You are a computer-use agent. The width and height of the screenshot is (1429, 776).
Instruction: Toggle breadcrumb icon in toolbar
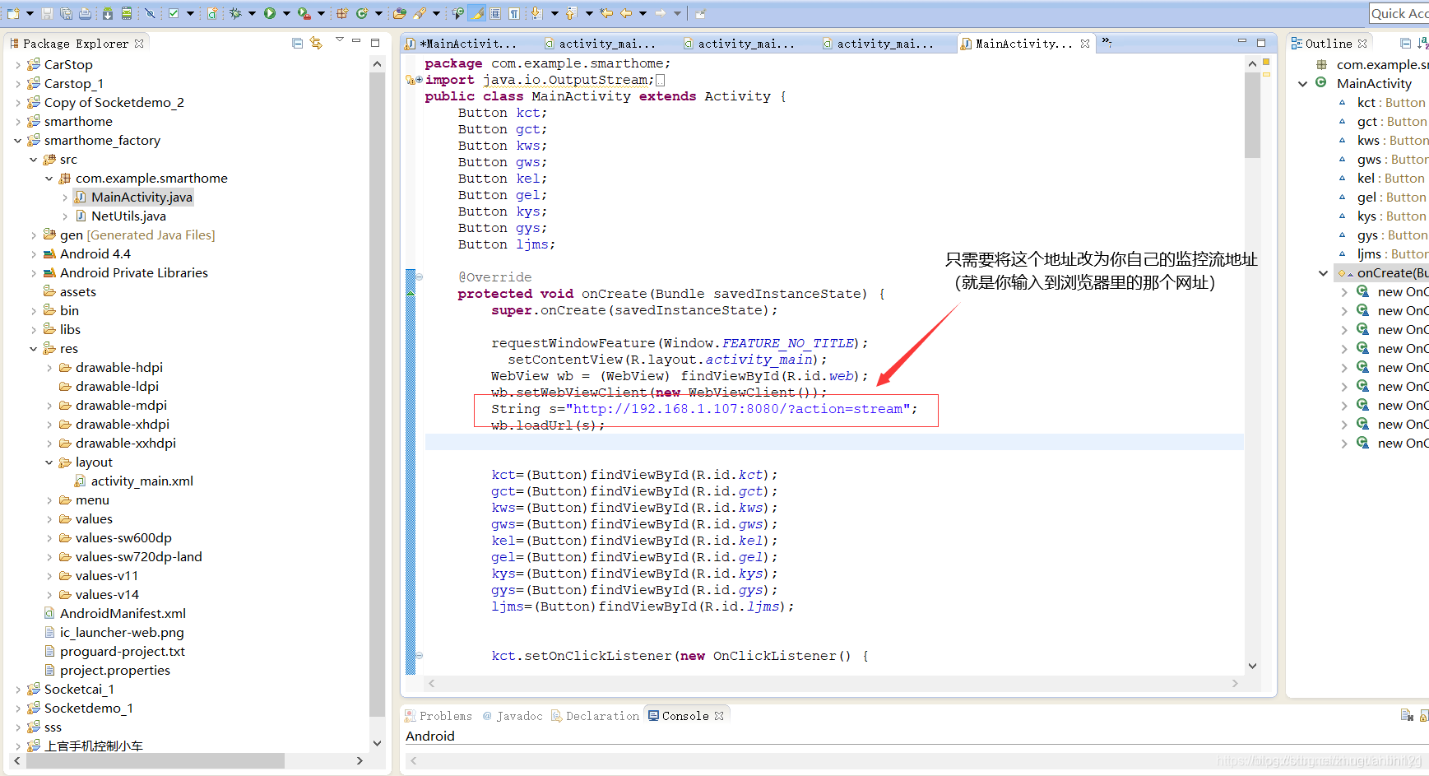457,13
